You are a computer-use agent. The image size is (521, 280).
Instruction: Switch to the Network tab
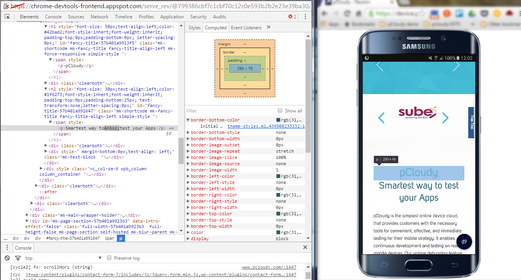[x=99, y=17]
